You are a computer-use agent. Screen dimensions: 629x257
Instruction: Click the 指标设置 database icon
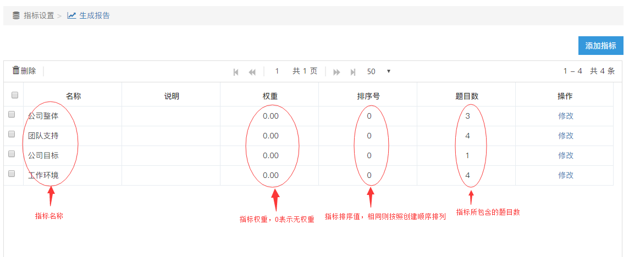tap(16, 15)
